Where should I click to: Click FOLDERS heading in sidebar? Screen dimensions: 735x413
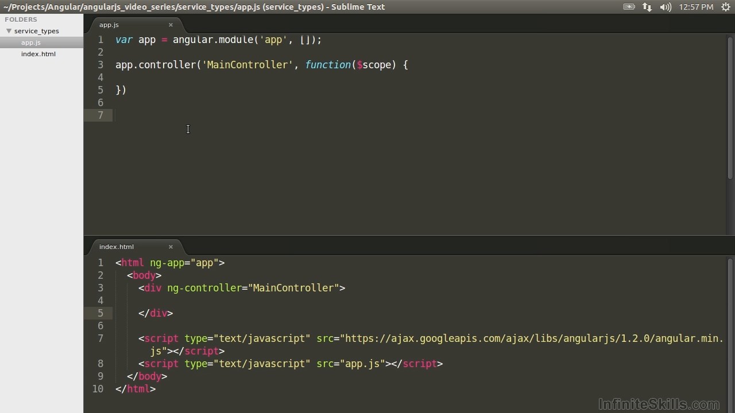[21, 20]
